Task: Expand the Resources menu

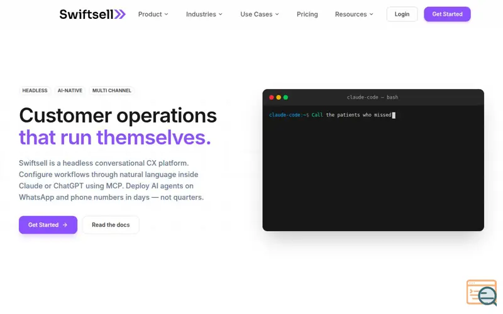Action: point(354,14)
